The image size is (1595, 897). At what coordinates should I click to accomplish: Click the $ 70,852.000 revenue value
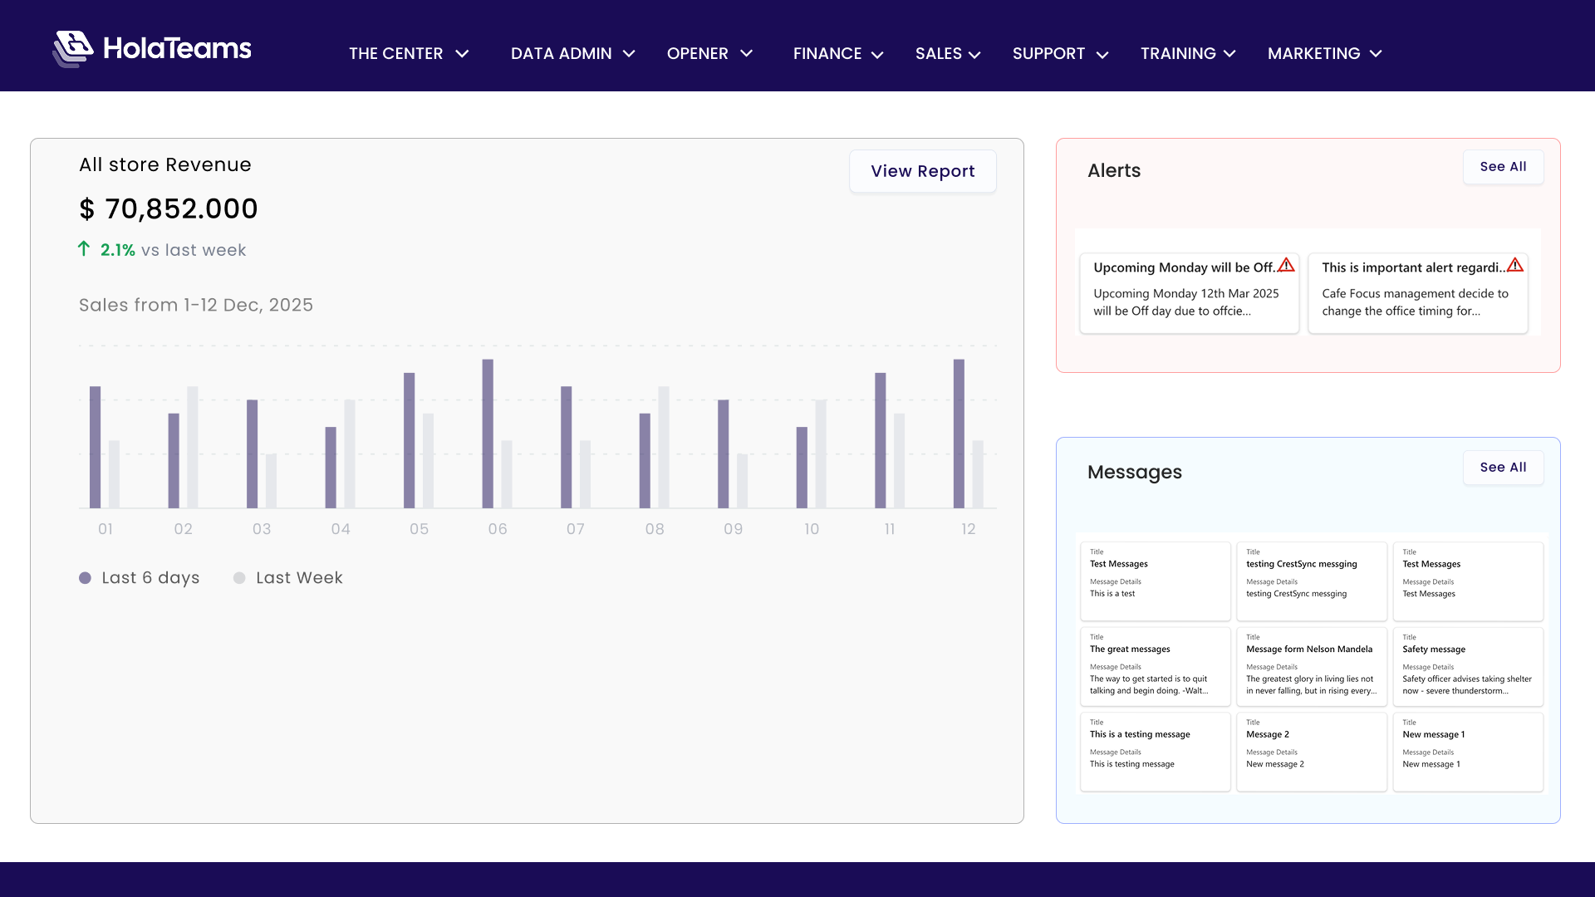click(x=169, y=208)
